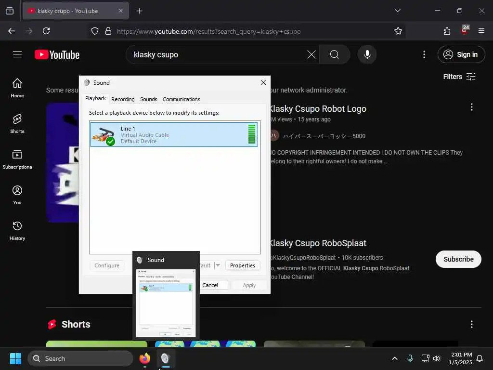
Task: Open the taskbar clock and date
Action: 460,358
